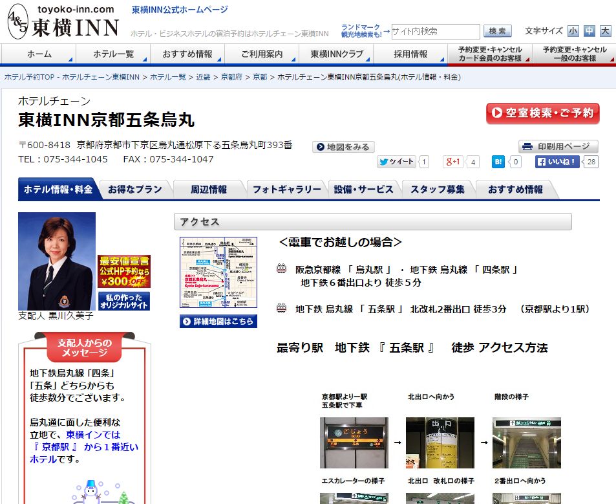
Task: Open the ホーム menu
Action: [x=39, y=54]
